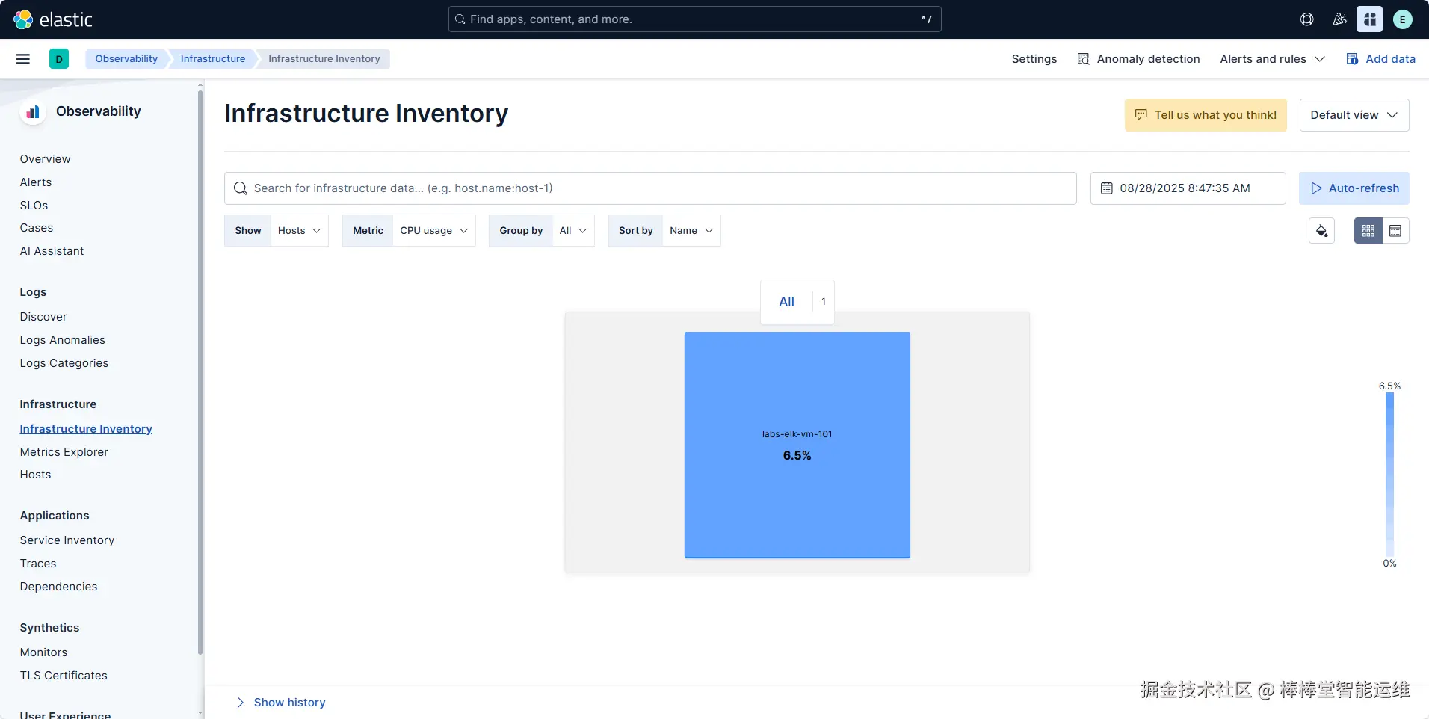Viewport: 1429px width, 719px height.
Task: Open Discover in the sidebar
Action: tap(43, 317)
